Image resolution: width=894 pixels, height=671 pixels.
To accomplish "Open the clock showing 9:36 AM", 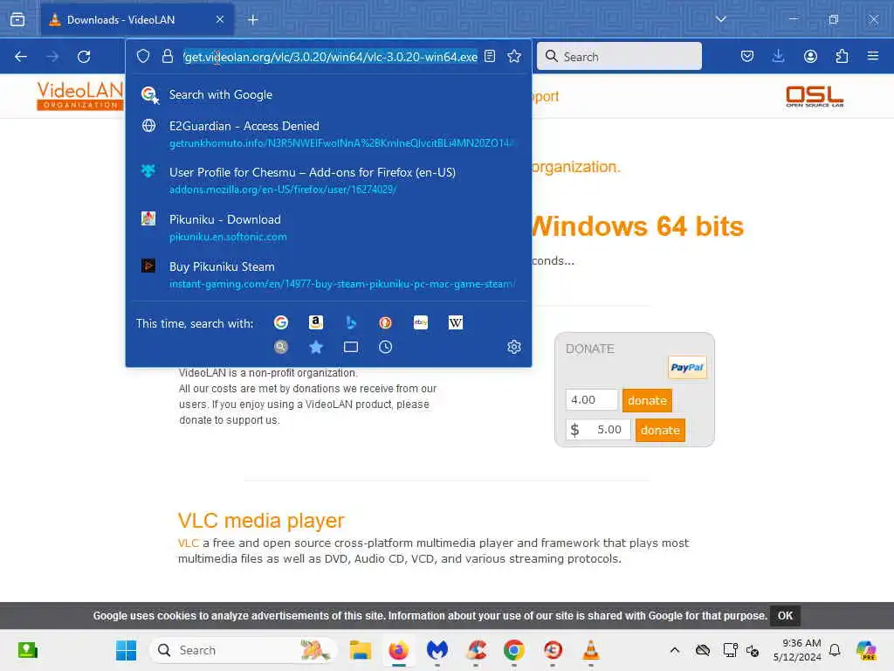I will pyautogui.click(x=796, y=650).
